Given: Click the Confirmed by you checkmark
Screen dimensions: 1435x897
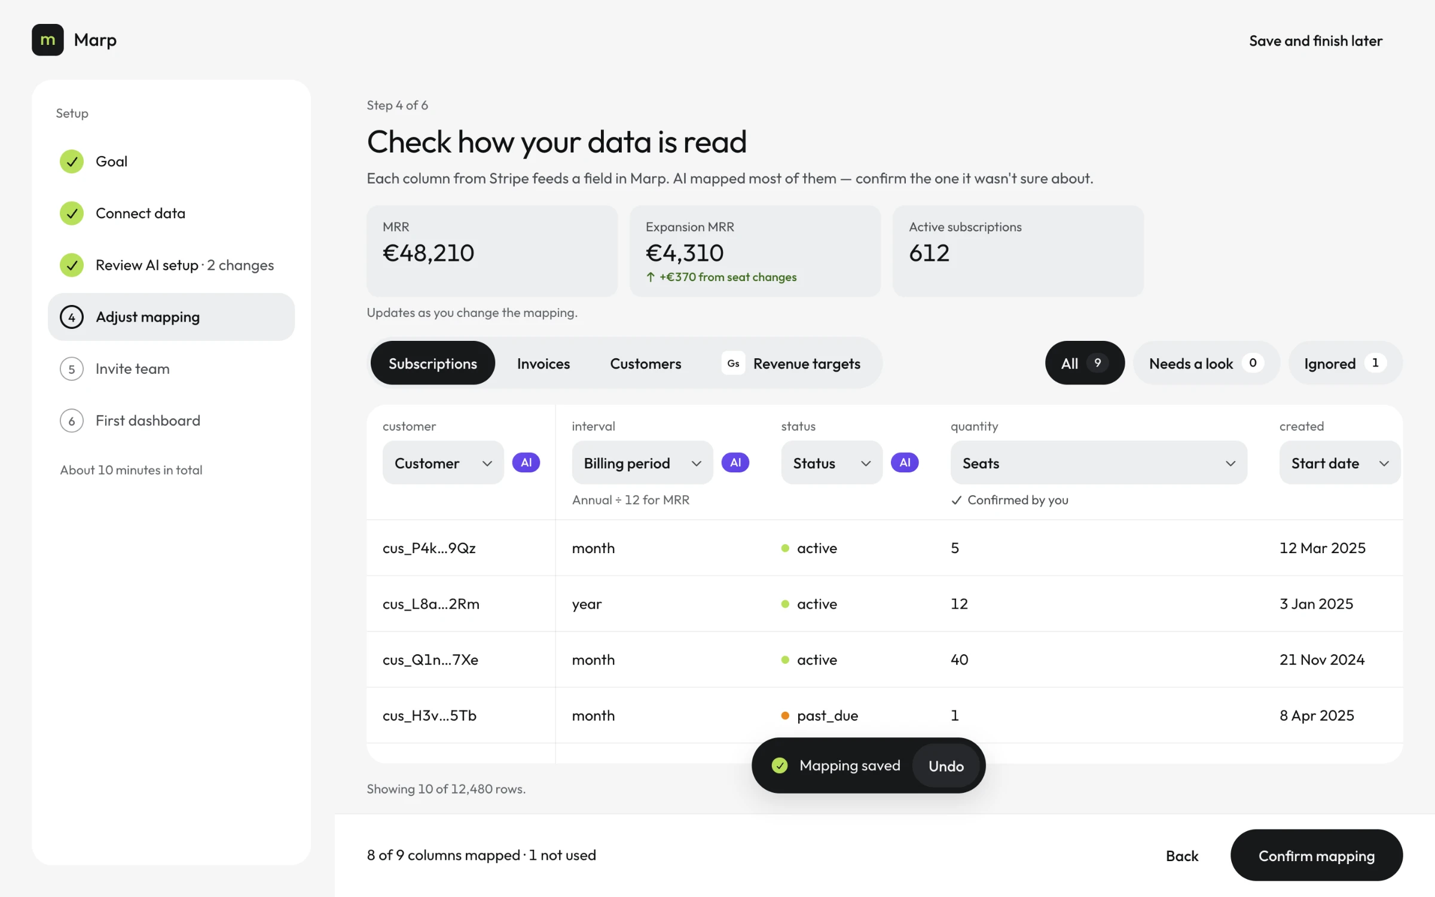Looking at the screenshot, I should tap(957, 500).
